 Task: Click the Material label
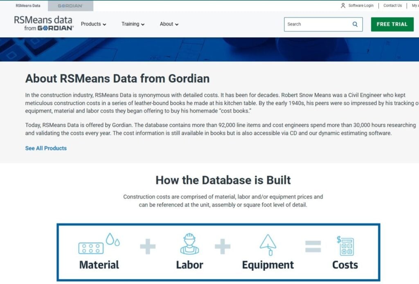tap(99, 265)
